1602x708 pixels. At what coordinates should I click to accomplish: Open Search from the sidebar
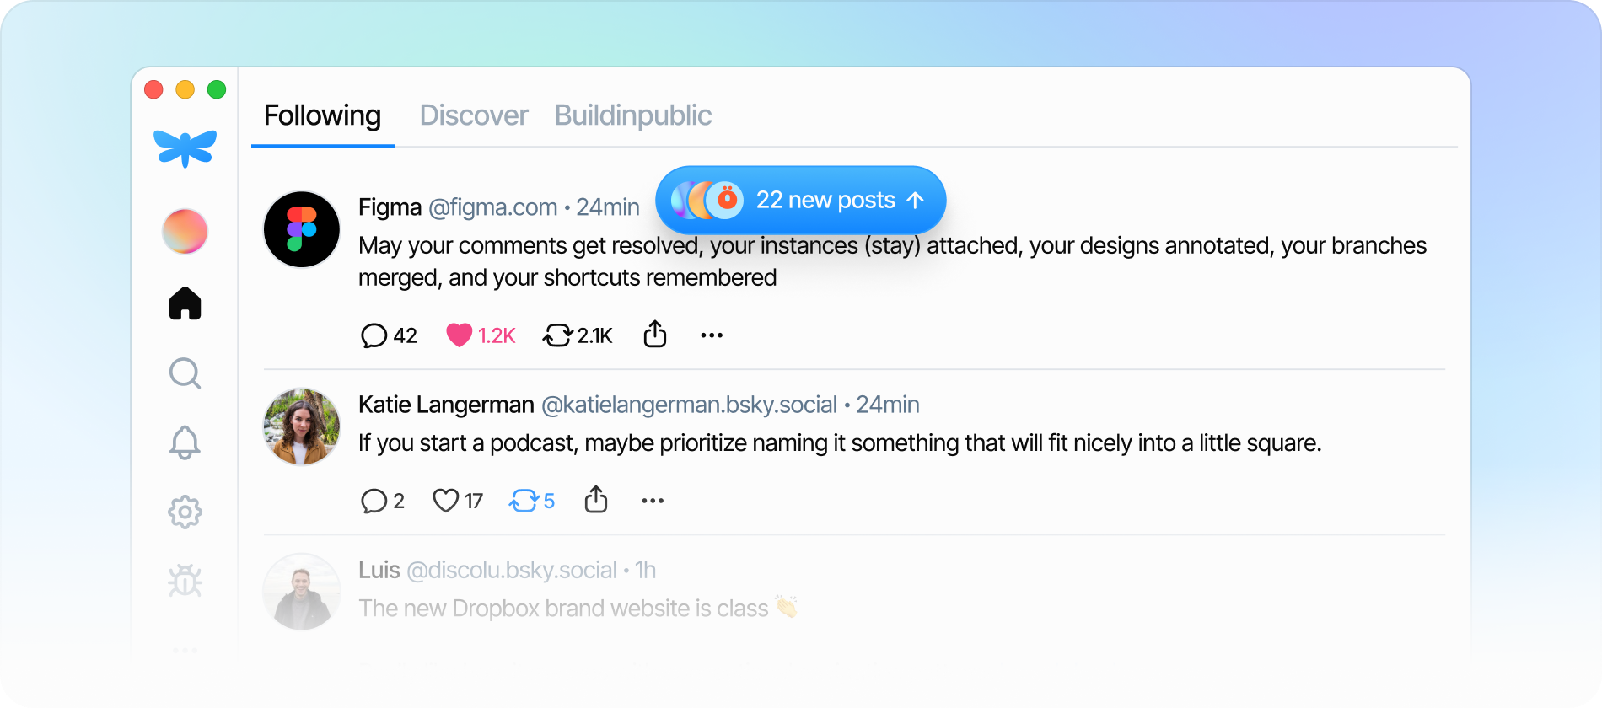[x=185, y=373]
